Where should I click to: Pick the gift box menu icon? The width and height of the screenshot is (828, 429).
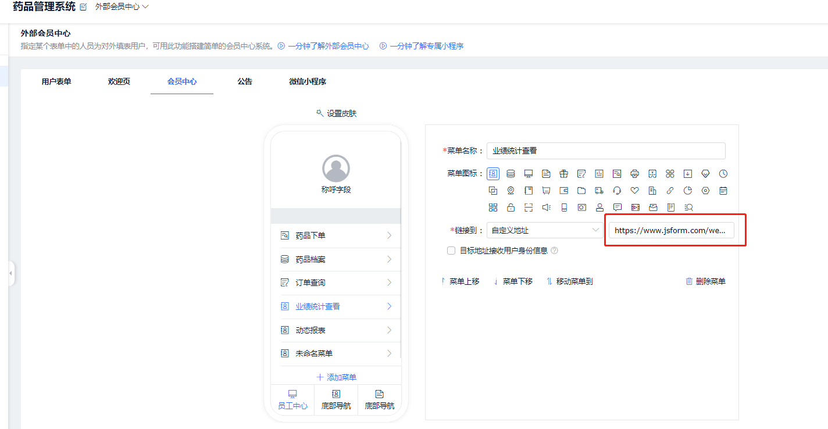tap(563, 174)
